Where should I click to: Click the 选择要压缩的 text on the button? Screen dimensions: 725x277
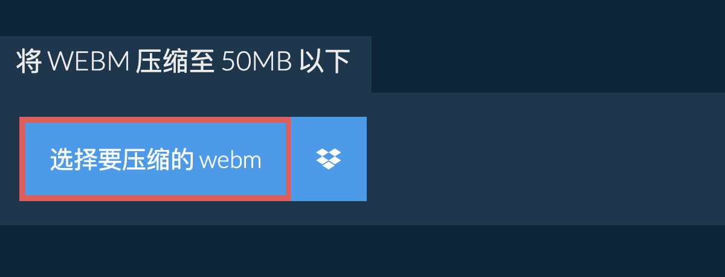pos(121,160)
